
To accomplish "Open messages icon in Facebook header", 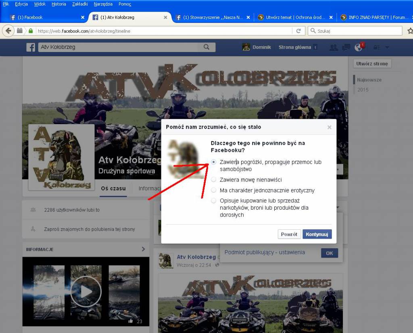I will pos(346,48).
